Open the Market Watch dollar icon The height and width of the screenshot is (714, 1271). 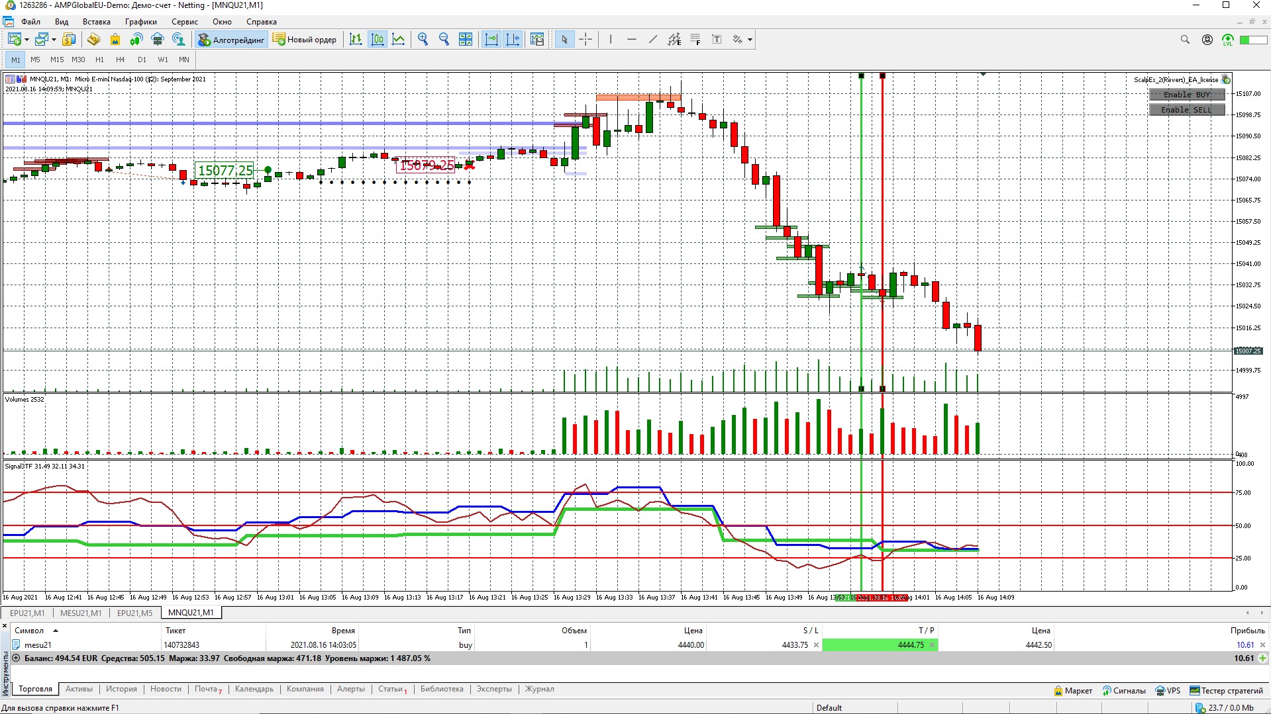(69, 40)
